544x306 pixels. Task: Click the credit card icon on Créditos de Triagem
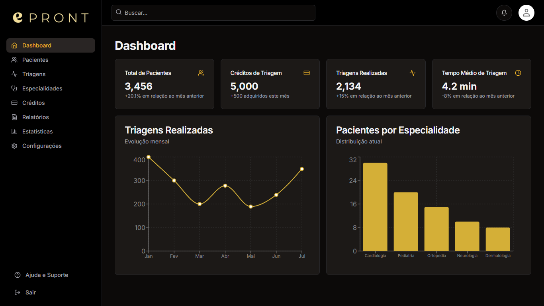[307, 73]
